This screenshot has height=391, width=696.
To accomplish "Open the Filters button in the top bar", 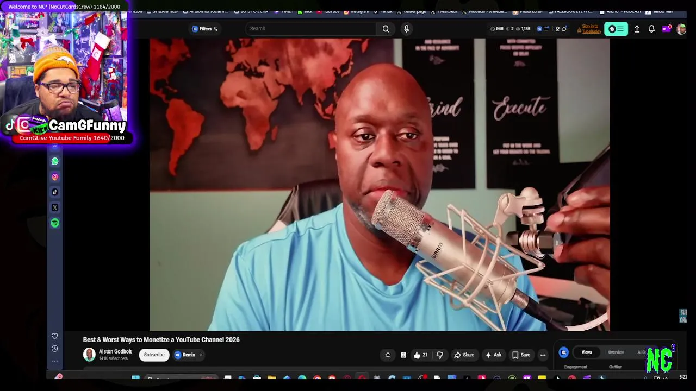I will point(205,29).
